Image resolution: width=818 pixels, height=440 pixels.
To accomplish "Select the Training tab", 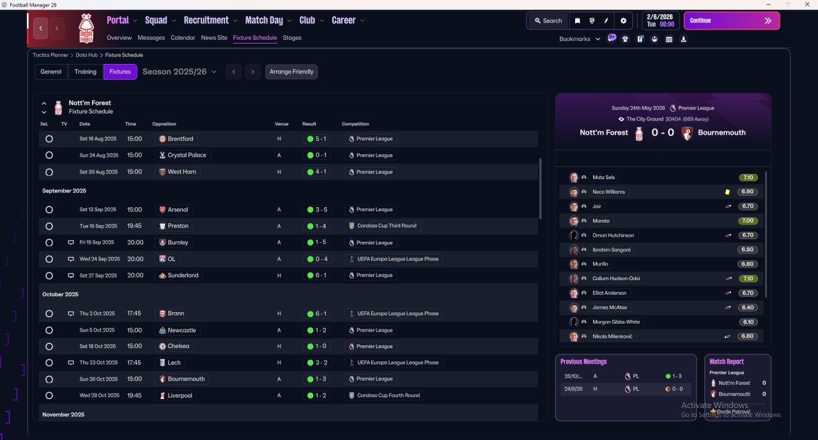I will 86,72.
